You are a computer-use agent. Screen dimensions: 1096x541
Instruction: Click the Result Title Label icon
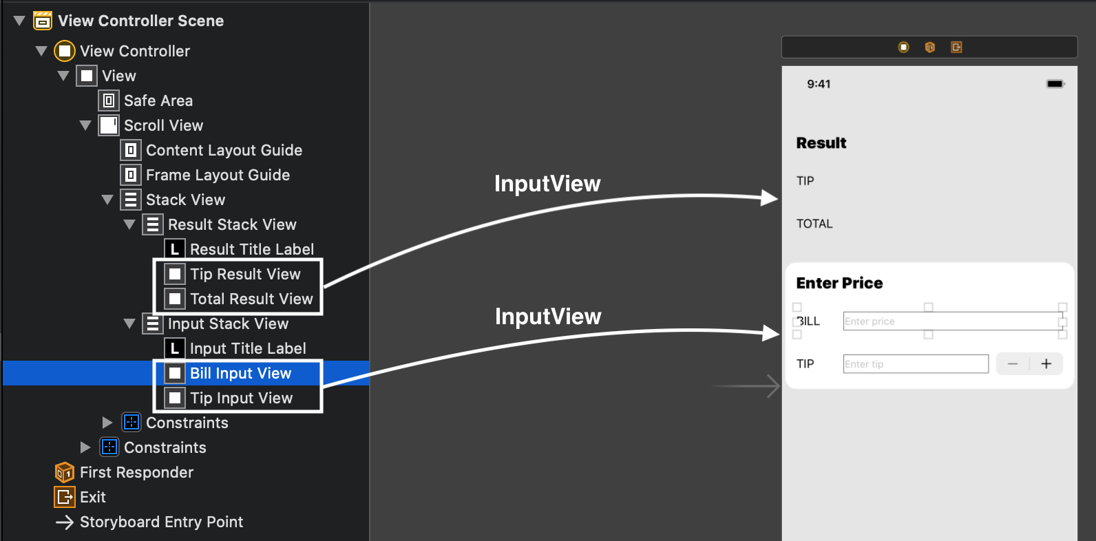tap(175, 249)
